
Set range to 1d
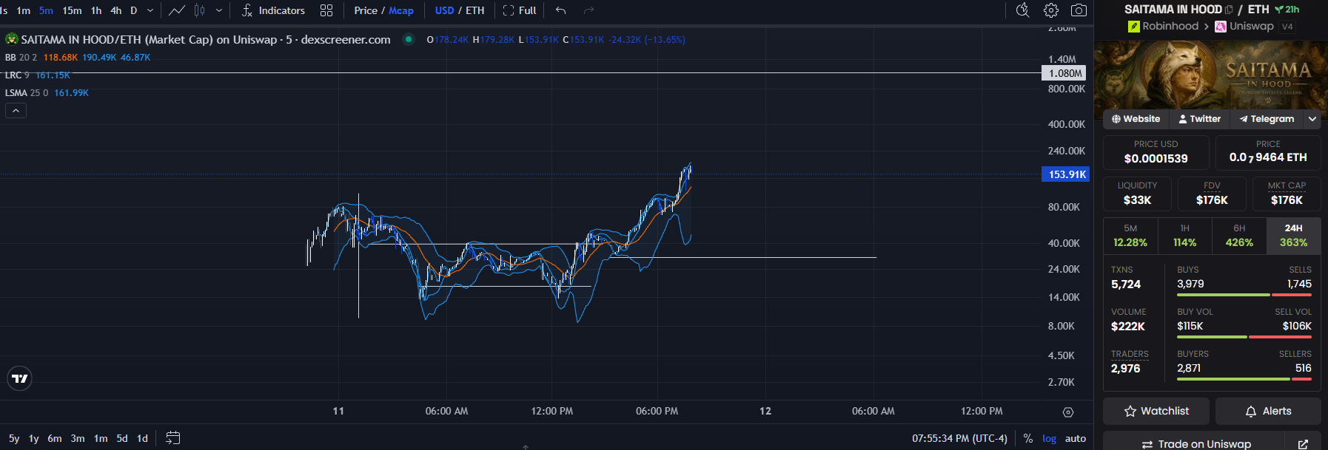(x=142, y=438)
